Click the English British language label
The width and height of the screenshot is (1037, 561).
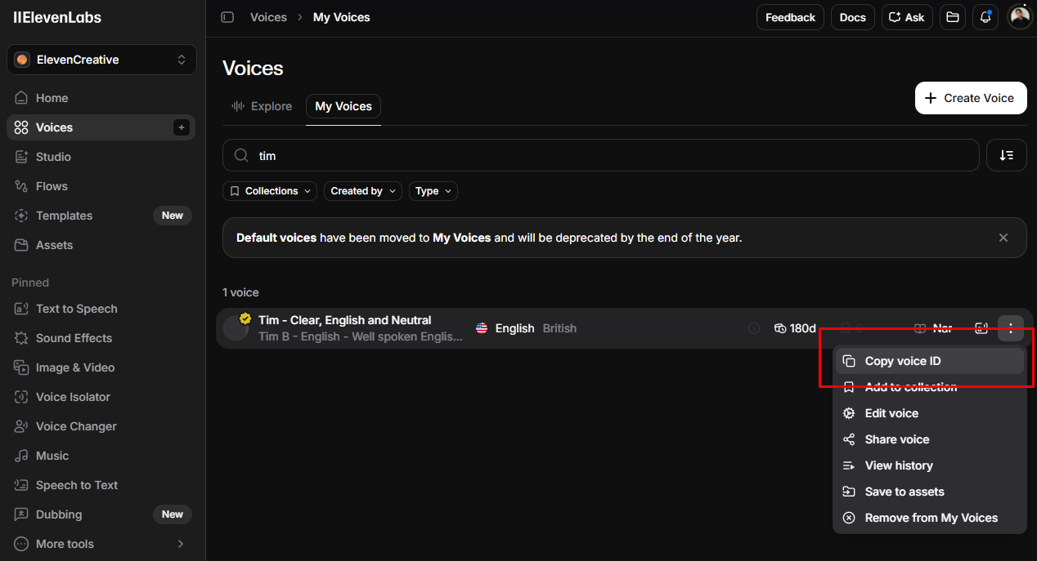pyautogui.click(x=526, y=328)
